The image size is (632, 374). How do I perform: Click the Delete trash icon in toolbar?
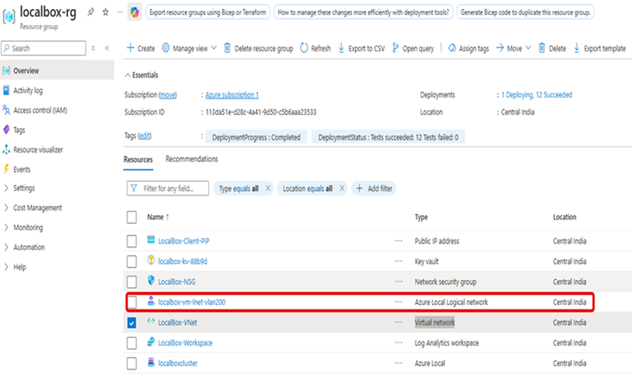coord(542,49)
